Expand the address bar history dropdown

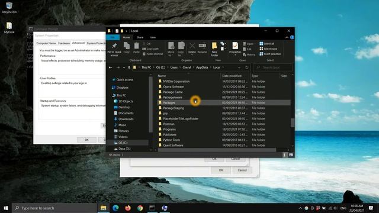239,67
